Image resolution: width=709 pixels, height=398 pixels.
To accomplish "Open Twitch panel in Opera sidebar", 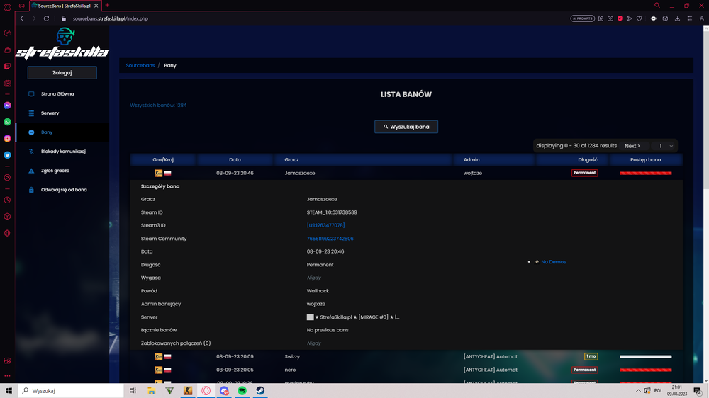I will 7,67.
